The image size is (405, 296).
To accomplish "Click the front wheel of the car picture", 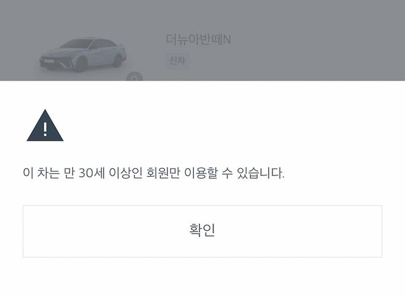I will tap(81, 64).
